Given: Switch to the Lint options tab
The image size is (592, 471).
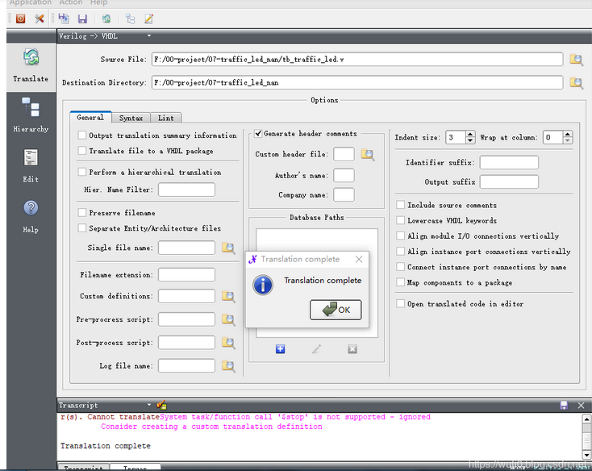Looking at the screenshot, I should [x=166, y=118].
